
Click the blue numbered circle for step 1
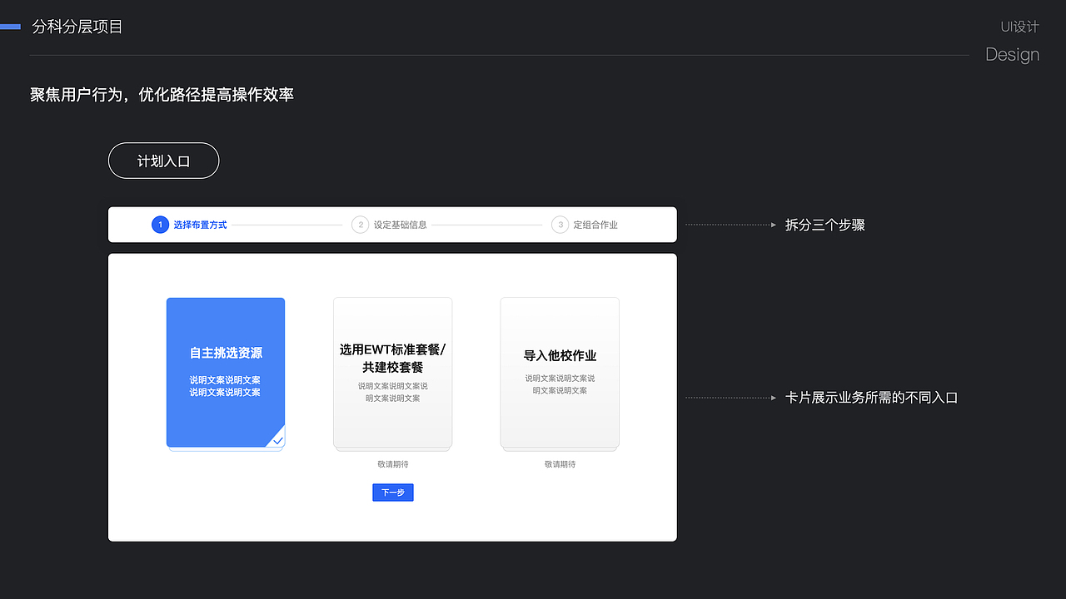tap(160, 225)
